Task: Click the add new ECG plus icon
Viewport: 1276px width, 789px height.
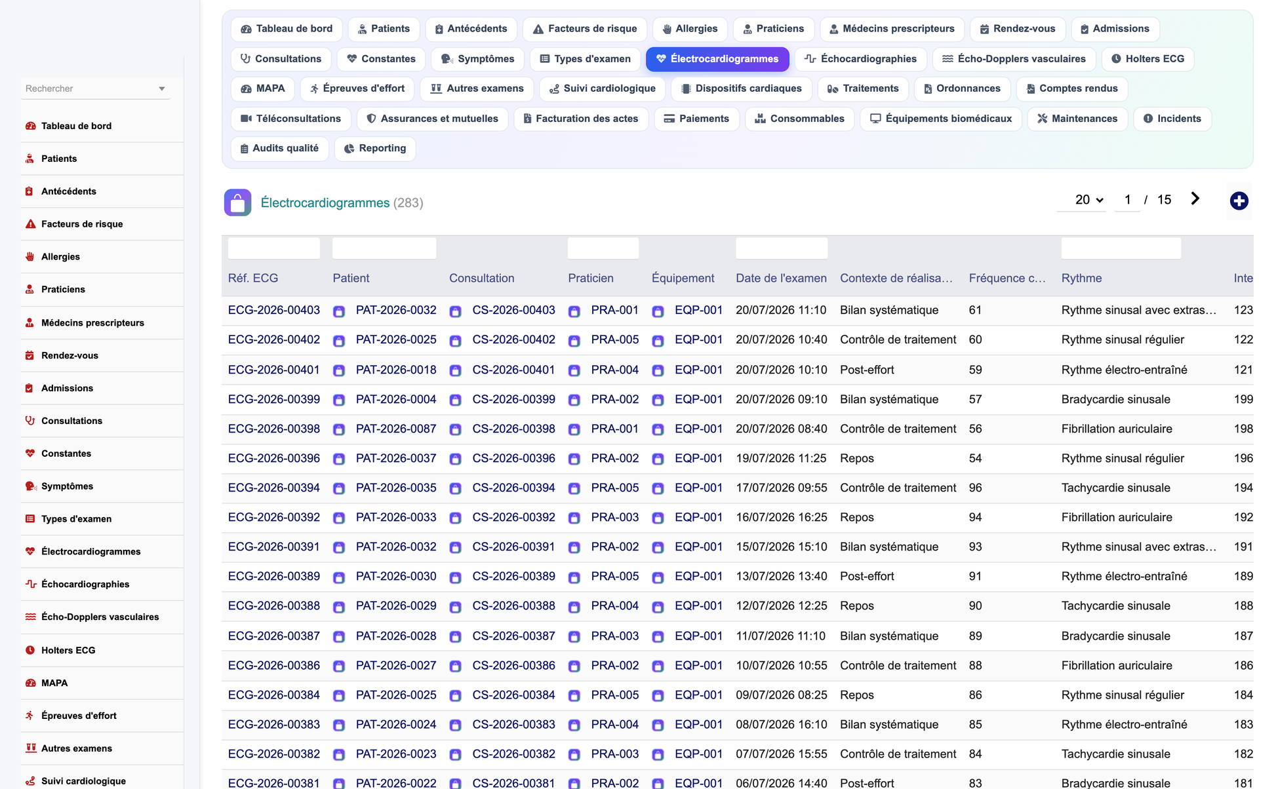Action: 1239,201
